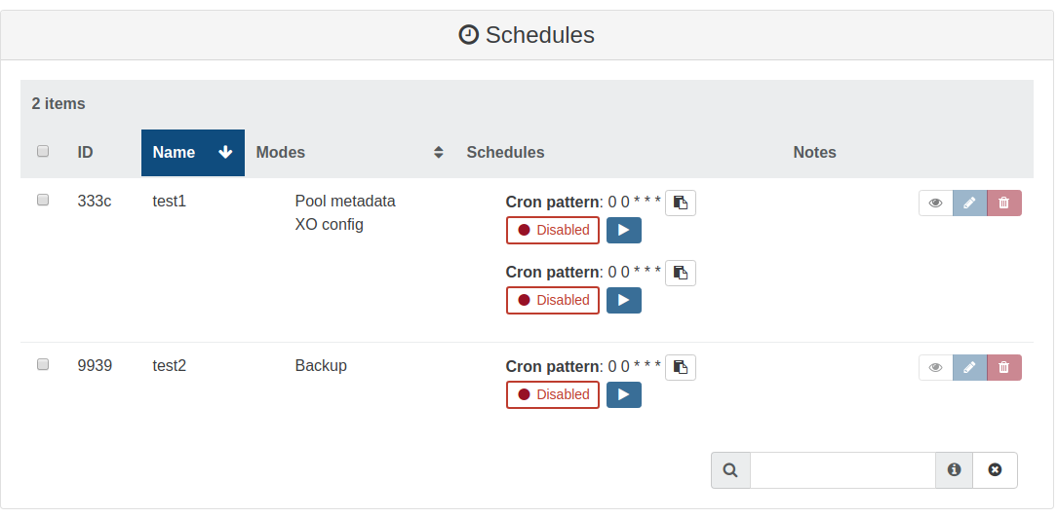The image size is (1058, 518).
Task: Toggle the first Disabled state of test1
Action: coord(553,230)
